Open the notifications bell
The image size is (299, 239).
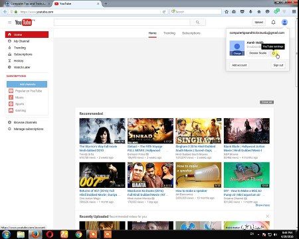pos(273,23)
